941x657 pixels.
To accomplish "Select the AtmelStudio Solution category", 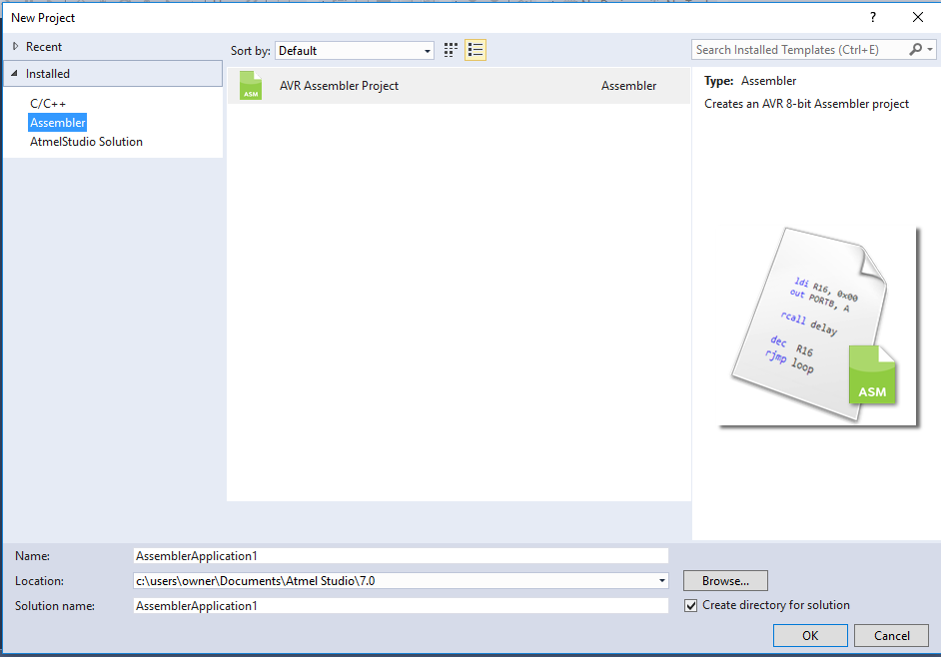I will pos(87,142).
